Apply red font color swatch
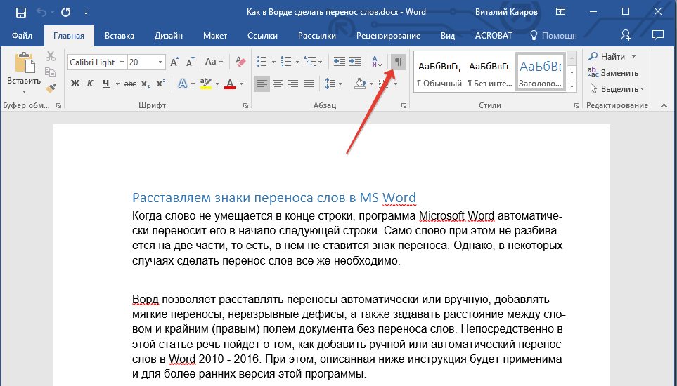Screen dimensions: 677x386 [229, 84]
